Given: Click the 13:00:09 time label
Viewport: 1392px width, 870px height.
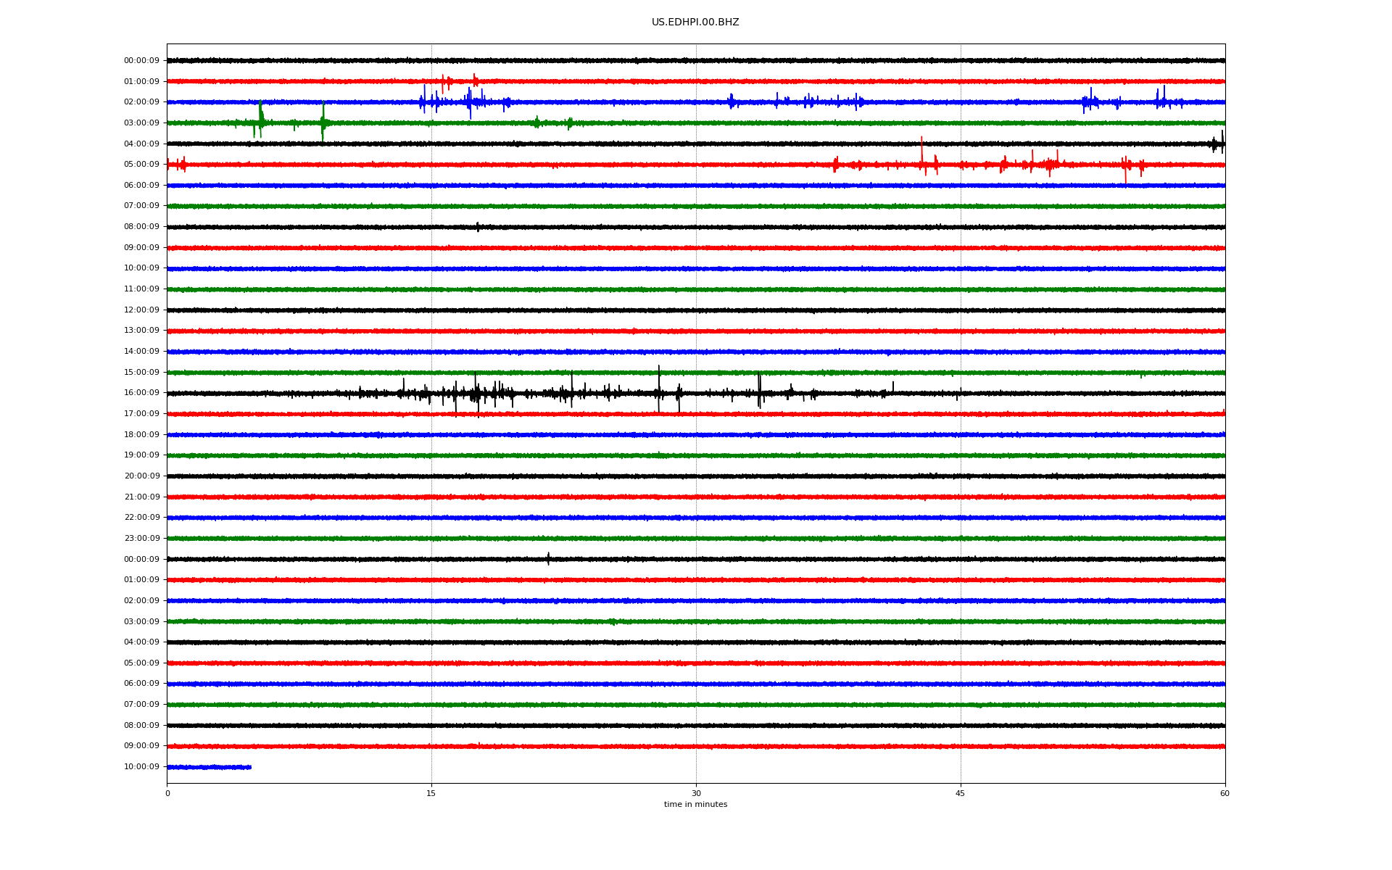Looking at the screenshot, I should (x=141, y=331).
